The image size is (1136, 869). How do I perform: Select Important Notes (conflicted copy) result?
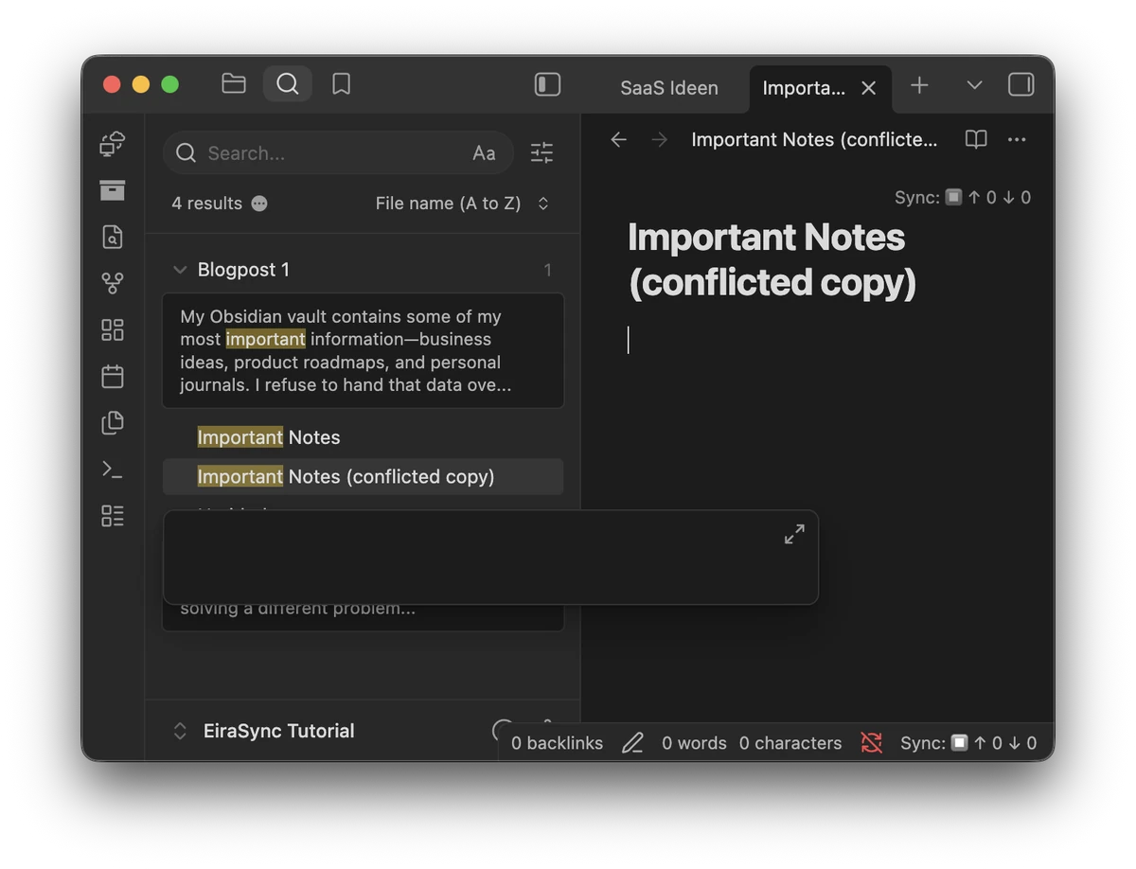point(364,476)
